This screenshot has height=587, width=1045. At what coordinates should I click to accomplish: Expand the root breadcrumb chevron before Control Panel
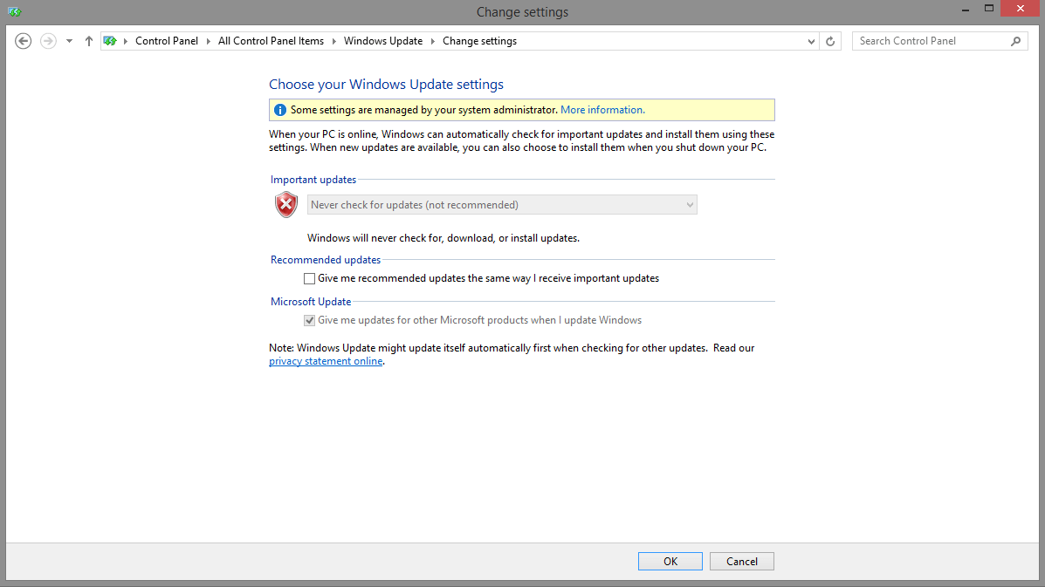pos(126,41)
